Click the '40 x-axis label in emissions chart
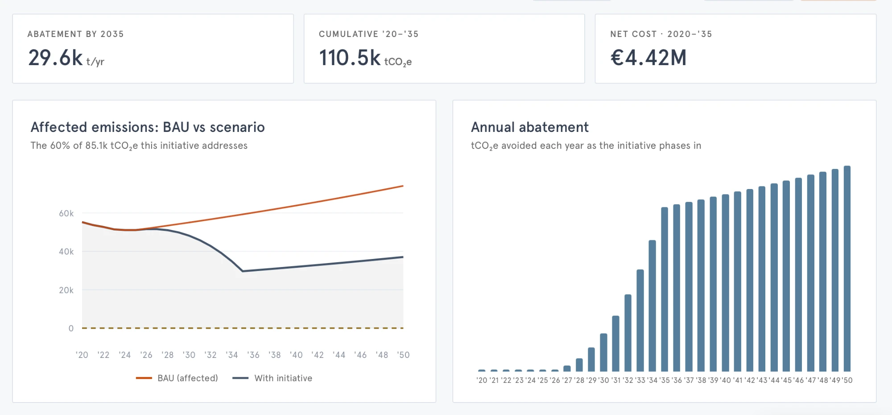Viewport: 892px width, 415px height. pyautogui.click(x=296, y=355)
